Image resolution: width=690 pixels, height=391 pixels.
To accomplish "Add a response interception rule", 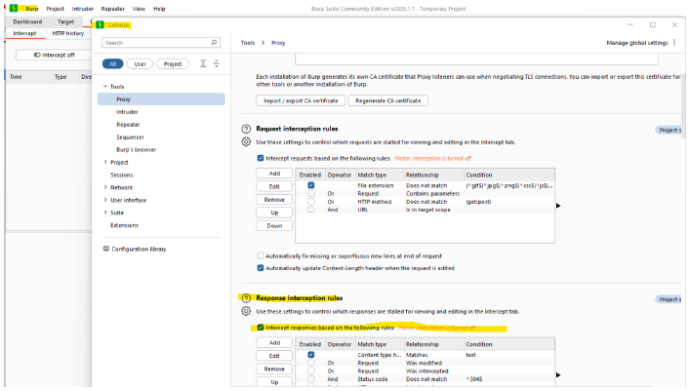I will point(274,342).
